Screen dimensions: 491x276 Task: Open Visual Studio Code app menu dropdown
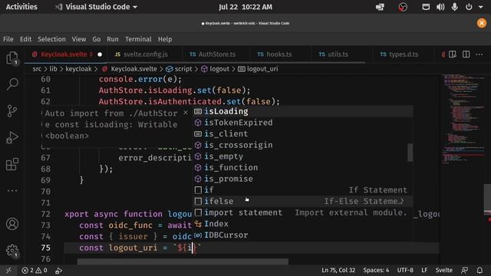96,7
